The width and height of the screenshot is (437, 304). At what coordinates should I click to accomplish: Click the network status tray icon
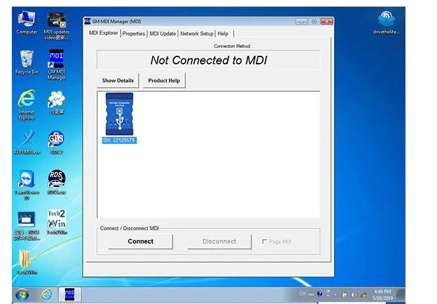(x=363, y=295)
